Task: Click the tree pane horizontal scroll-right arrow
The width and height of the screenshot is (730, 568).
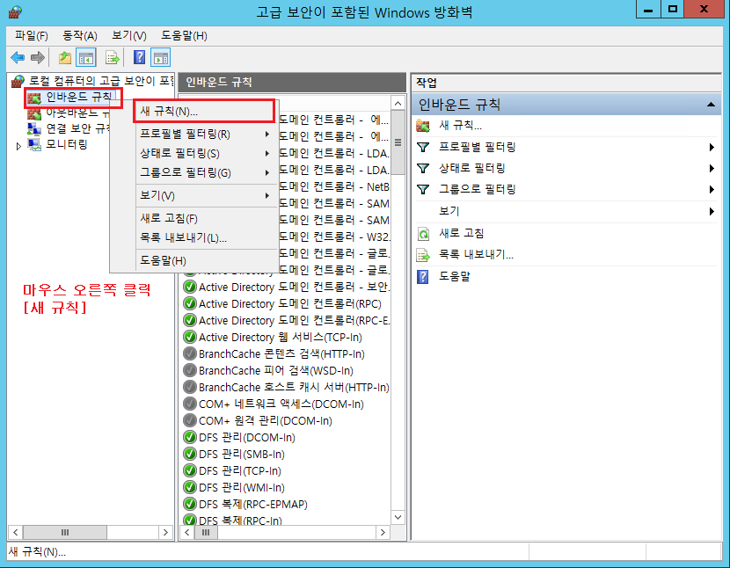Action: tap(165, 532)
